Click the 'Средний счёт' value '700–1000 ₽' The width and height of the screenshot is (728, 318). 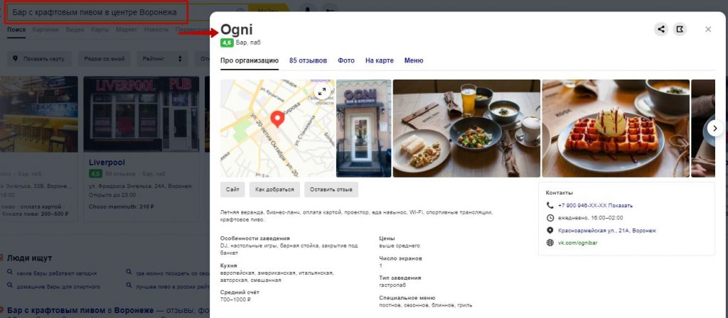click(x=235, y=300)
